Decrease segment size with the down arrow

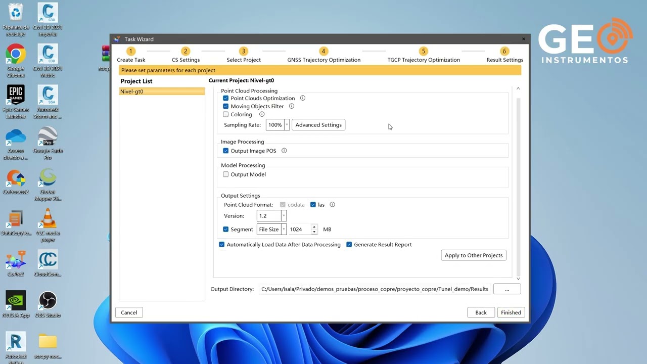pyautogui.click(x=314, y=232)
